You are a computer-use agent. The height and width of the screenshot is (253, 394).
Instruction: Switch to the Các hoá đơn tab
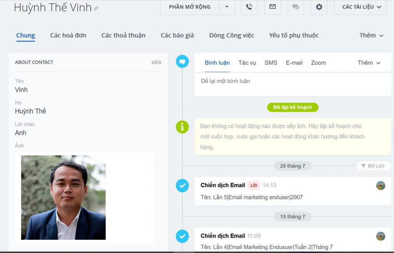tap(68, 35)
